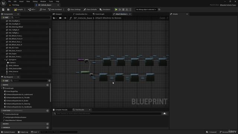Open the Debug menu
The height and width of the screenshot is (134, 238).
pyautogui.click(x=35, y=1)
